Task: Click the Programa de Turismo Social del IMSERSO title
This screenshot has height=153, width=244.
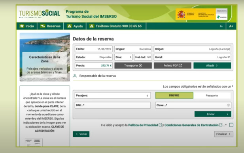Action: (91, 14)
